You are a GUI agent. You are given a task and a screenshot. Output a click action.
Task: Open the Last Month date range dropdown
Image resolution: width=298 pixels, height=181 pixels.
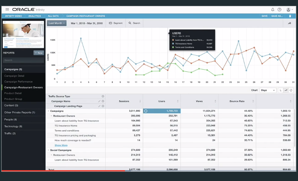point(56,23)
